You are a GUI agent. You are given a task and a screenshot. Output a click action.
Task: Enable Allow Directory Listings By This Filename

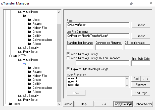pyautogui.click(x=68, y=58)
